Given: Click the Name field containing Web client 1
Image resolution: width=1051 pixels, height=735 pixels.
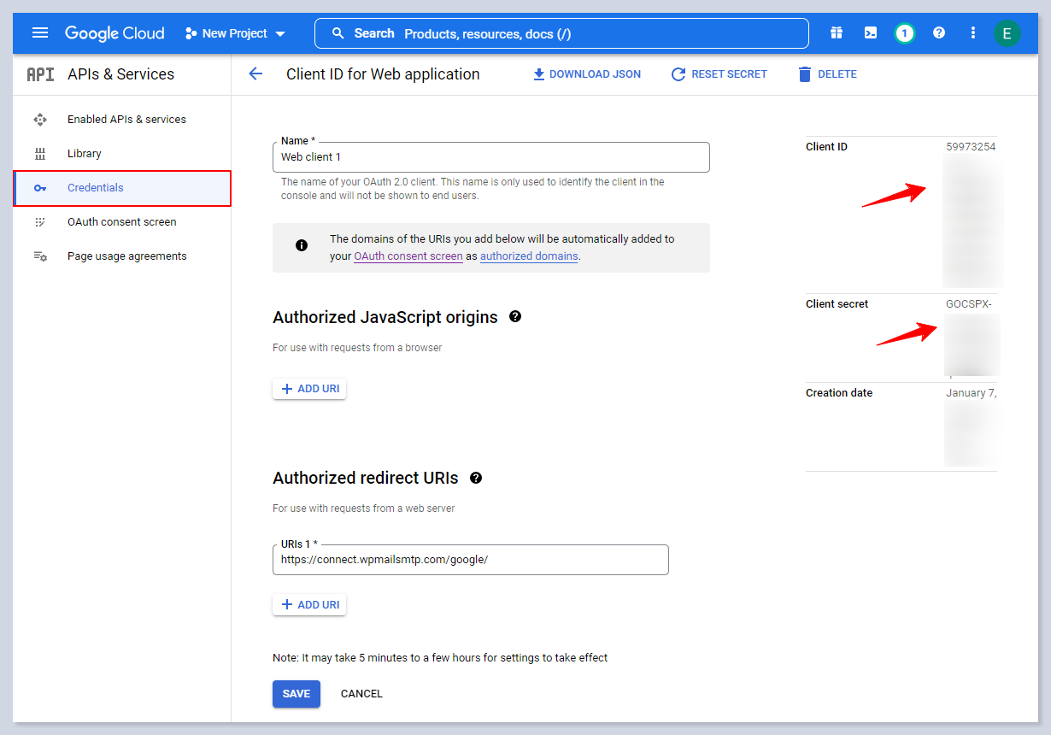Looking at the screenshot, I should pyautogui.click(x=491, y=157).
